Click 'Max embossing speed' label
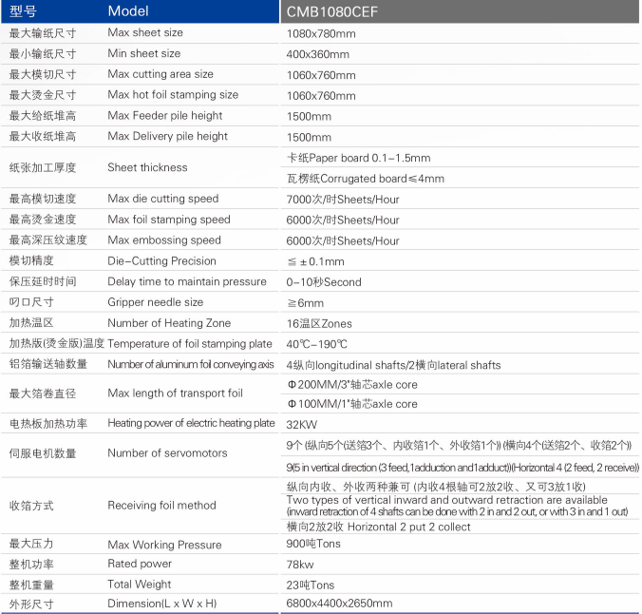The height and width of the screenshot is (614, 642). 164,240
